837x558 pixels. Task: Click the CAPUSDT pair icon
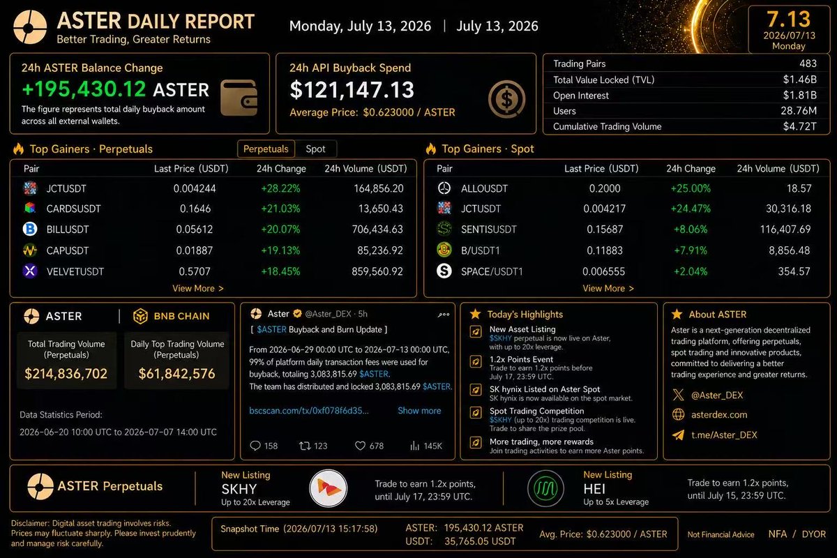tap(30, 250)
